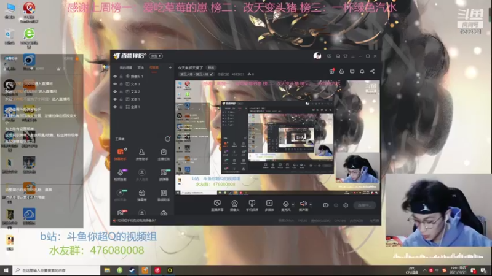Open stream settings gear in bottom toolbar
492x276 pixels.
(346, 205)
